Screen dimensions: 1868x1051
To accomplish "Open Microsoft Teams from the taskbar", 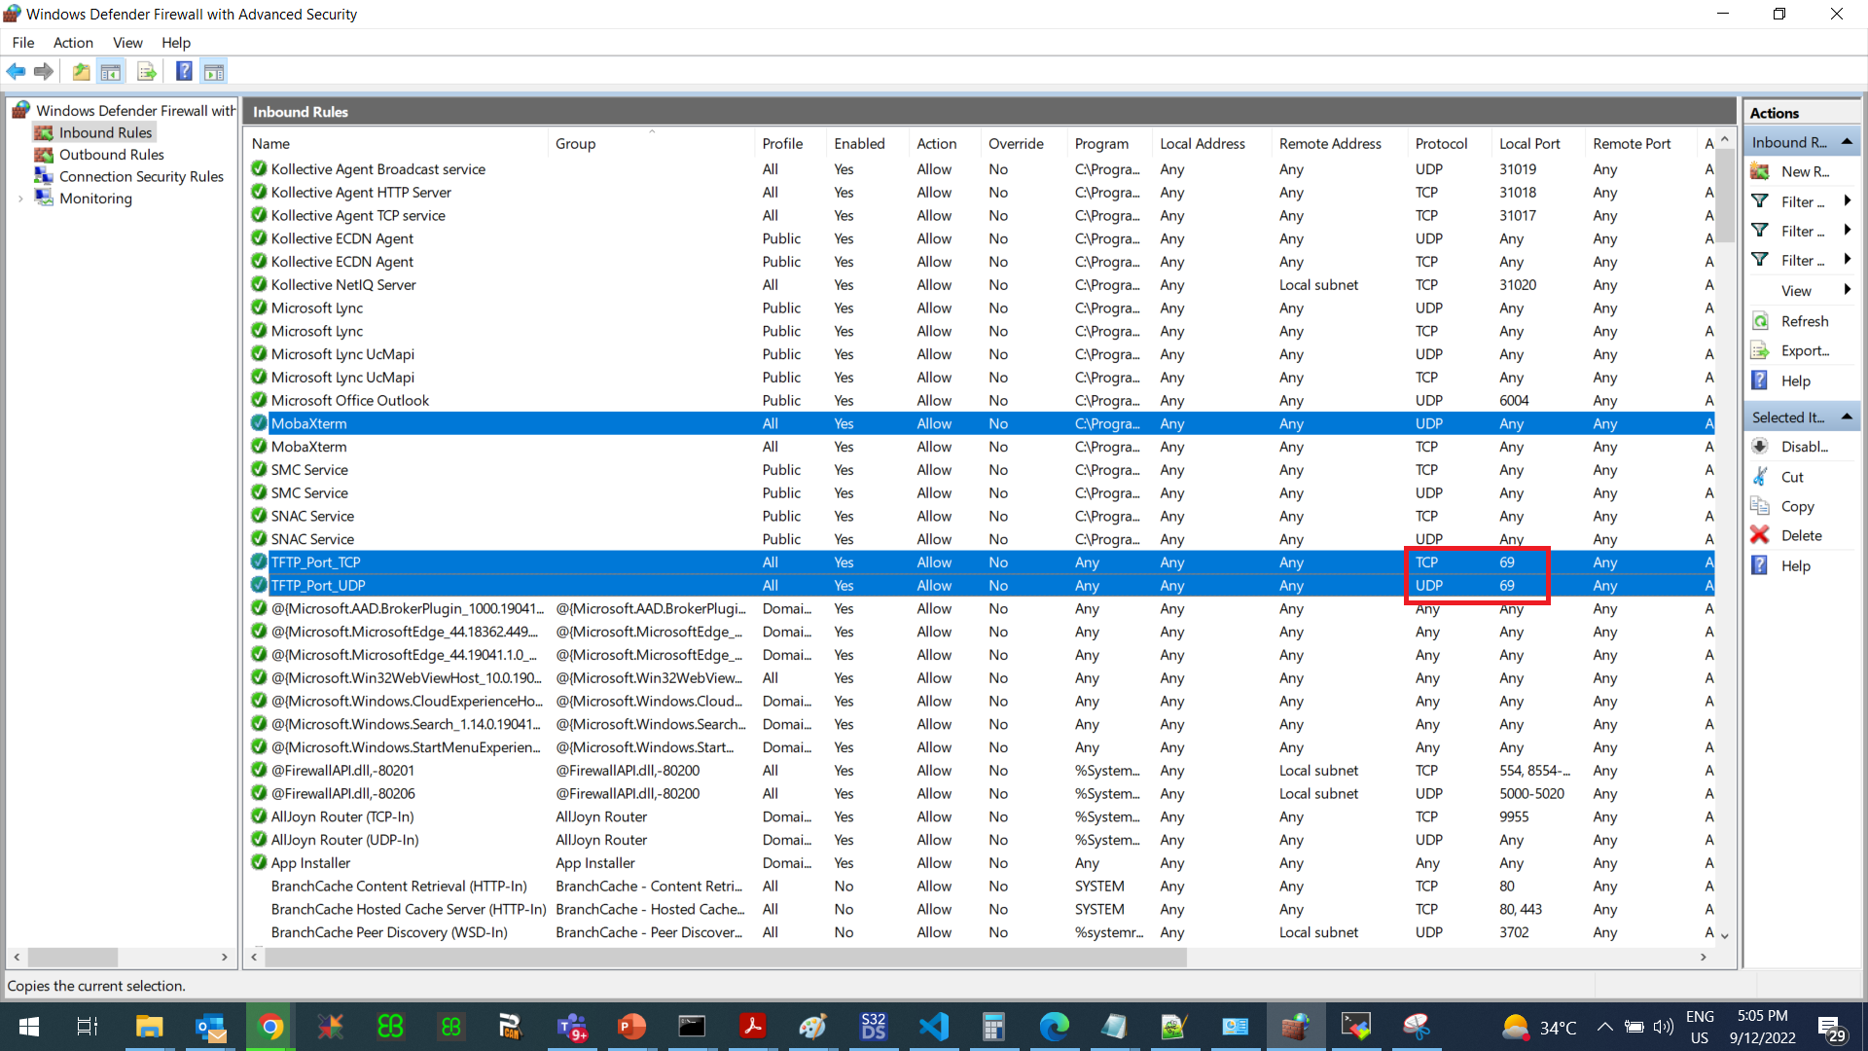I will point(572,1027).
